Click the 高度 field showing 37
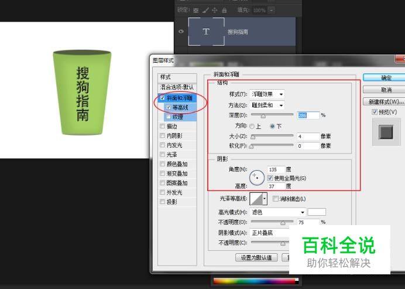Screen dimensions: 405x289 (276, 186)
